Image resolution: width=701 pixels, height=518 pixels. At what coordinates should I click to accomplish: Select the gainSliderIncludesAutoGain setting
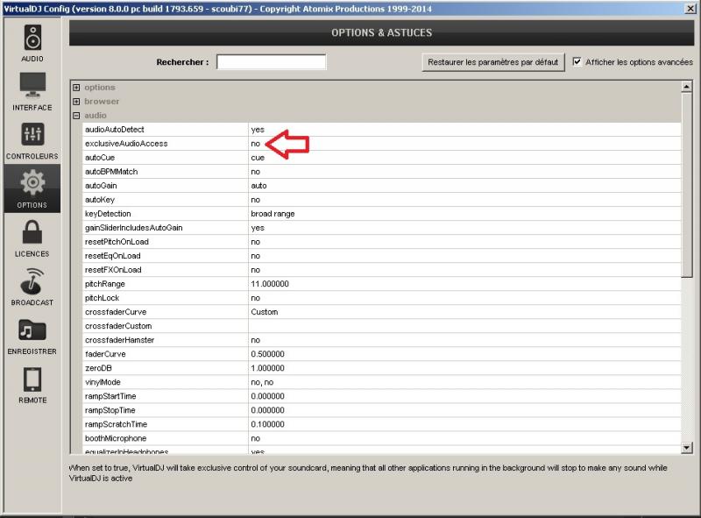pyautogui.click(x=134, y=228)
